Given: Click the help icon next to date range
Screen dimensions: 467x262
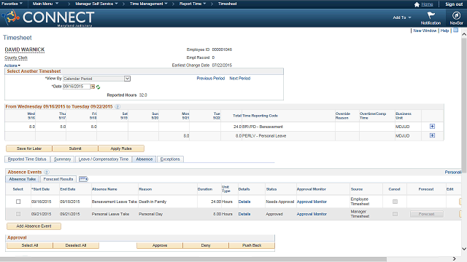Looking at the screenshot, I should click(117, 107).
